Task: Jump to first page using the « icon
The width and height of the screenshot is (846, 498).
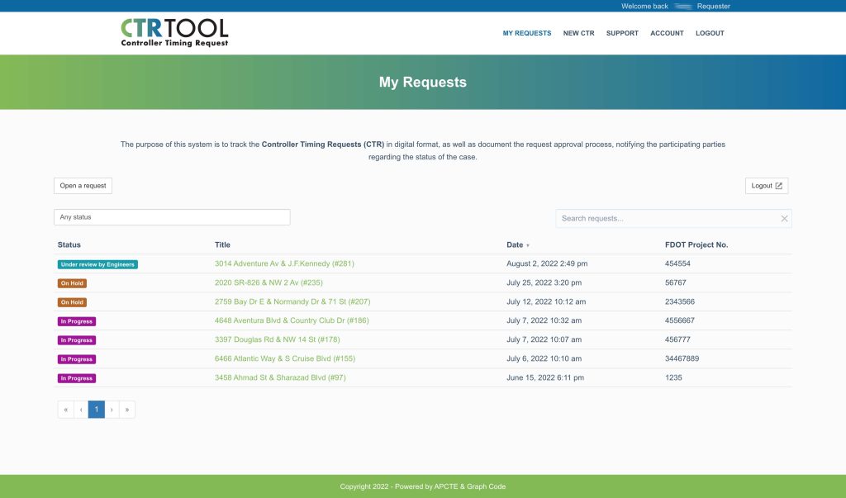Action: 65,409
